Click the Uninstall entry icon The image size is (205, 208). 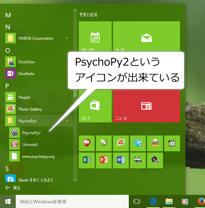click(x=14, y=144)
